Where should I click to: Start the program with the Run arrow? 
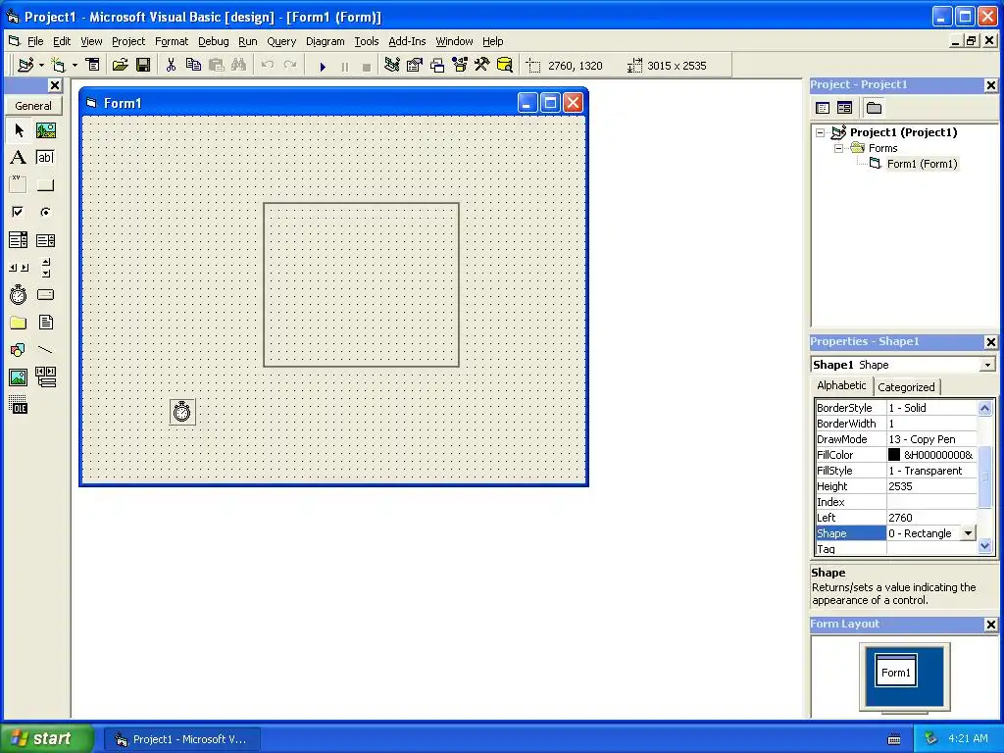[x=323, y=66]
